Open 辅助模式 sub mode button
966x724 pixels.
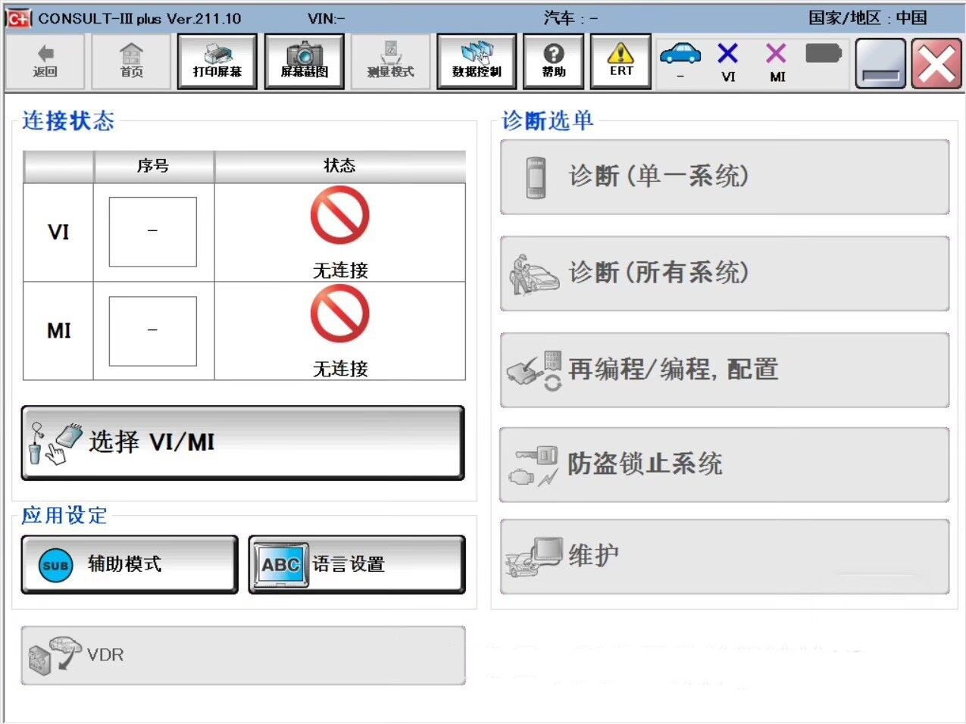click(130, 564)
